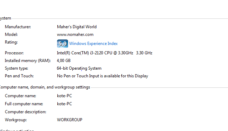Image resolution: width=228 pixels, height=131 pixels.
Task: Select the Manufacturer label
Action: pos(18,27)
